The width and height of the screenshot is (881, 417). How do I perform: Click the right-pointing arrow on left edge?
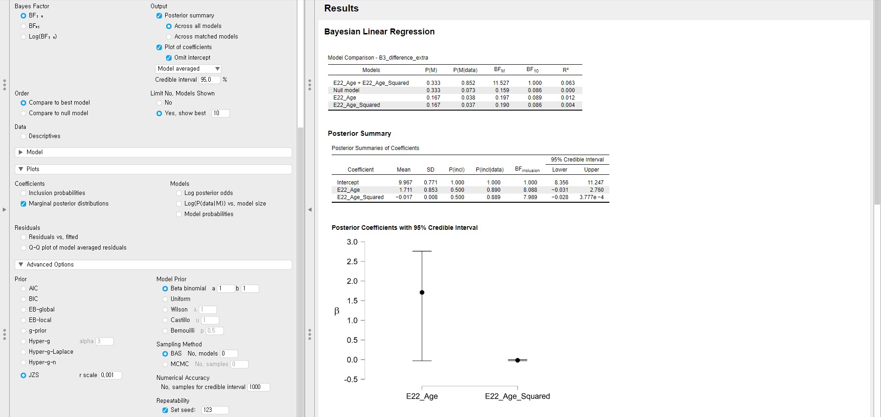click(4, 210)
